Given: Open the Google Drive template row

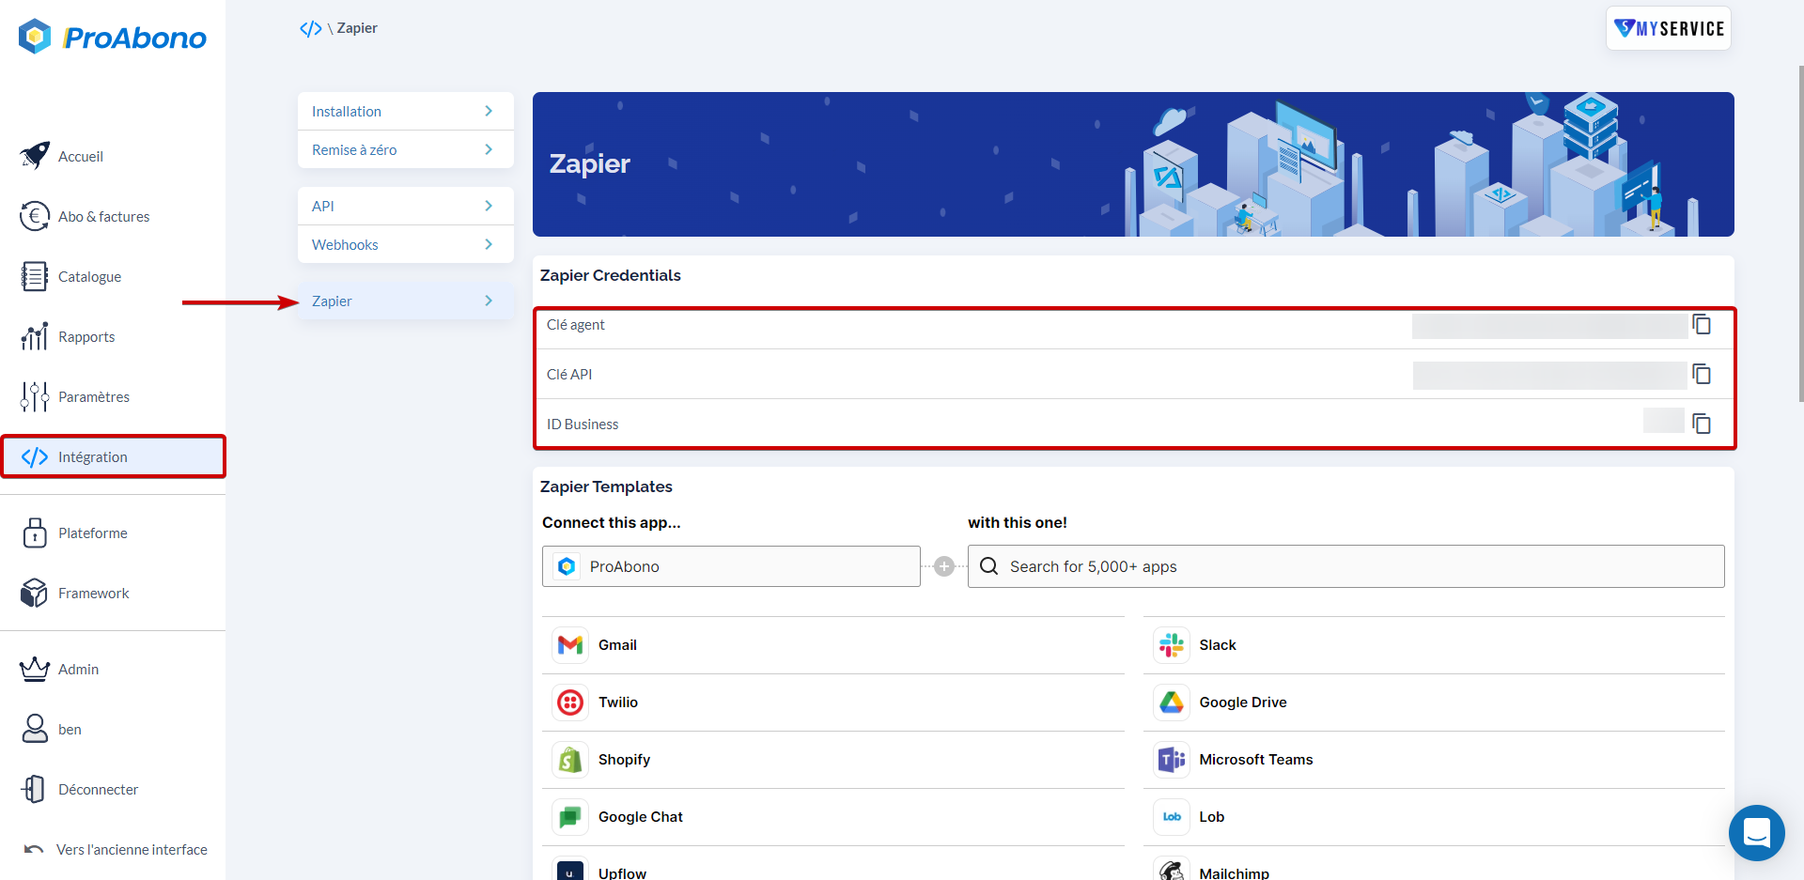Looking at the screenshot, I should pos(1434,702).
